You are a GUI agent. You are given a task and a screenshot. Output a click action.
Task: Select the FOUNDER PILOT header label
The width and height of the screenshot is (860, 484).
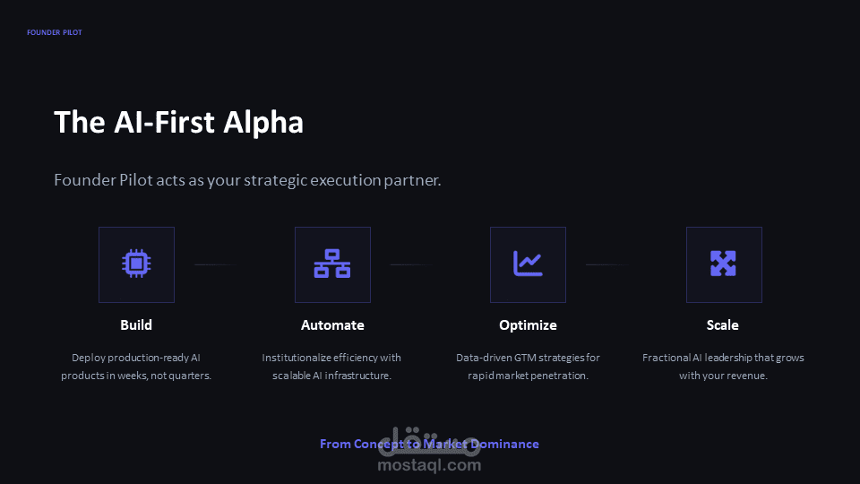coord(55,32)
